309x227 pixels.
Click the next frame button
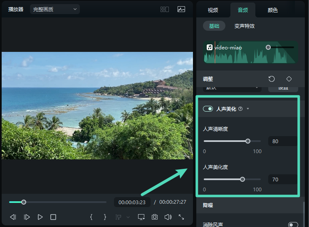pyautogui.click(x=27, y=217)
